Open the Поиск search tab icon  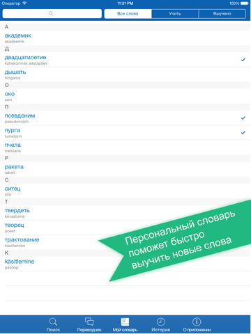click(x=53, y=321)
